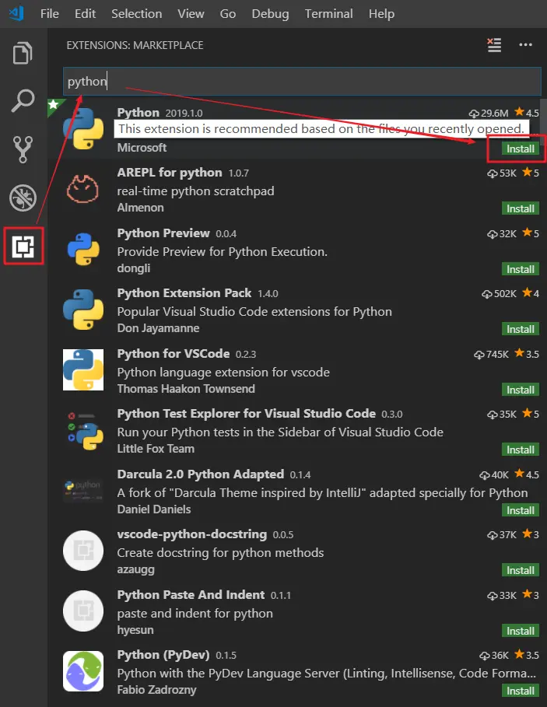547x707 pixels.
Task: Install Python Extension Pack
Action: coord(520,329)
